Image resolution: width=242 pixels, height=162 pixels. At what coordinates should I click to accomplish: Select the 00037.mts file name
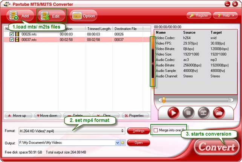(29, 40)
